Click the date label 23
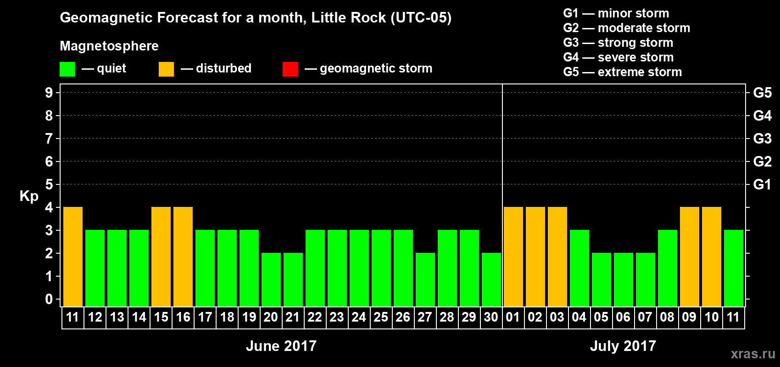Viewport: 780px width, 367px height. [337, 317]
